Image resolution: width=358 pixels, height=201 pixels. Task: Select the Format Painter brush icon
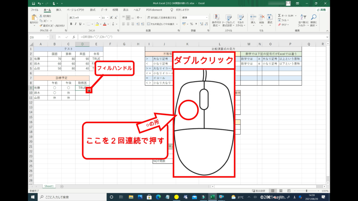tap(41, 25)
